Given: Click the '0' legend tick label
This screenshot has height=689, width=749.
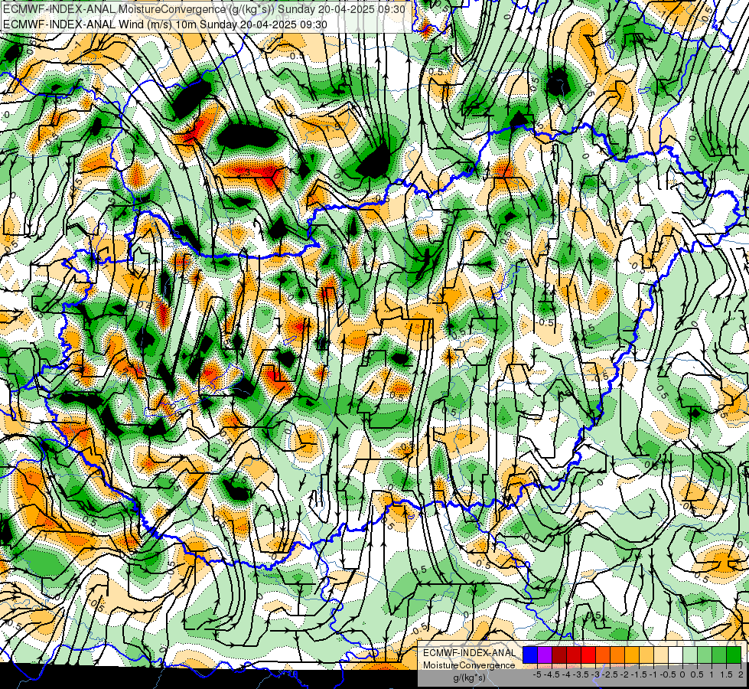Looking at the screenshot, I should click(682, 674).
